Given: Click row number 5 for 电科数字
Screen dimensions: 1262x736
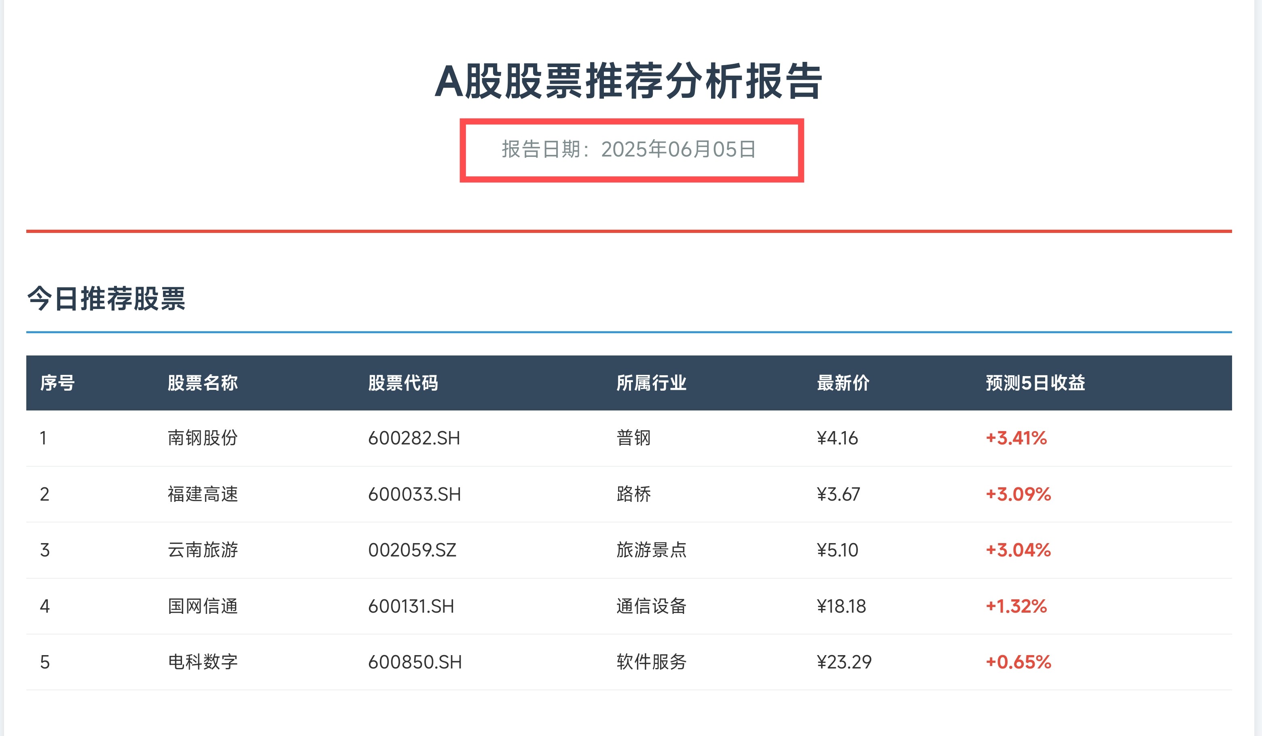Looking at the screenshot, I should pos(44,662).
